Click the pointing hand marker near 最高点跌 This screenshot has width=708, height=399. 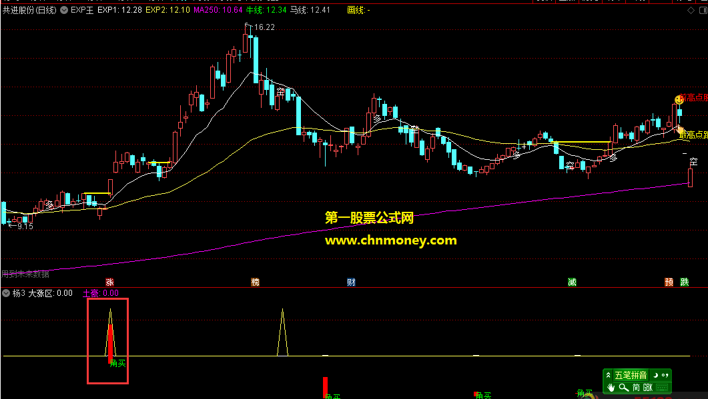tap(679, 130)
